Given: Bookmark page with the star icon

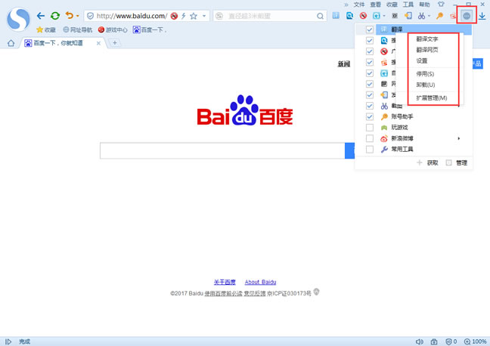Looking at the screenshot, I should tap(194, 16).
